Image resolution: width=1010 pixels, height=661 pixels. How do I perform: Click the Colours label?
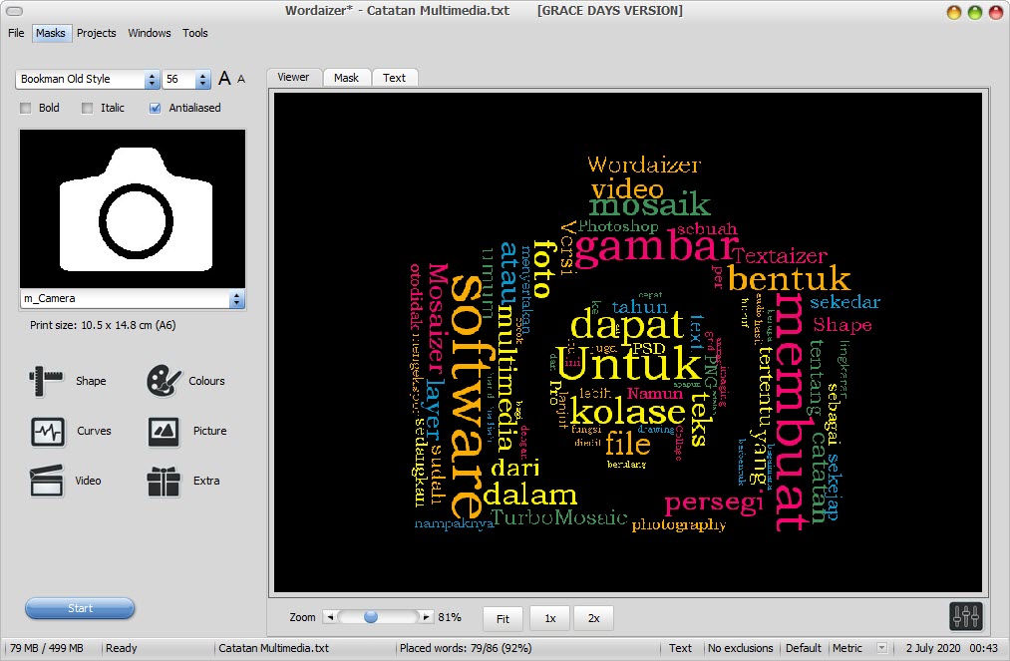pos(206,381)
